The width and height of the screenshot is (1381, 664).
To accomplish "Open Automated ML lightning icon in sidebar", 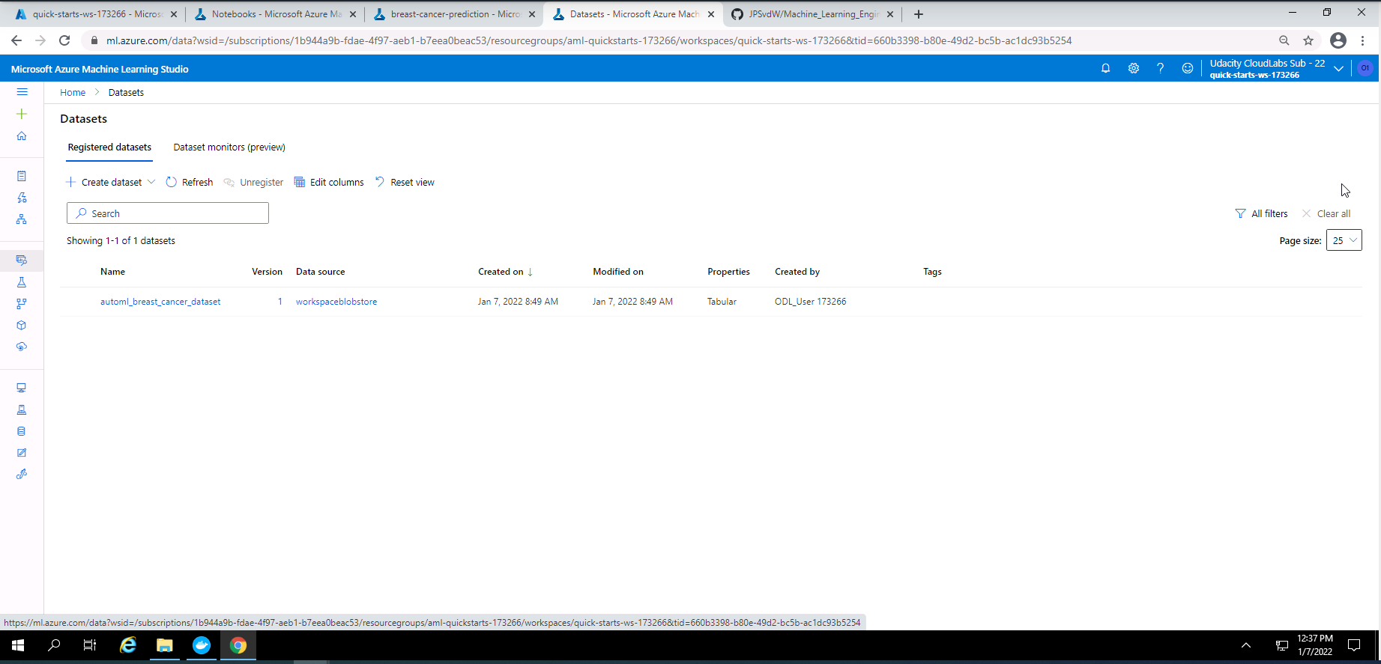I will (22, 198).
